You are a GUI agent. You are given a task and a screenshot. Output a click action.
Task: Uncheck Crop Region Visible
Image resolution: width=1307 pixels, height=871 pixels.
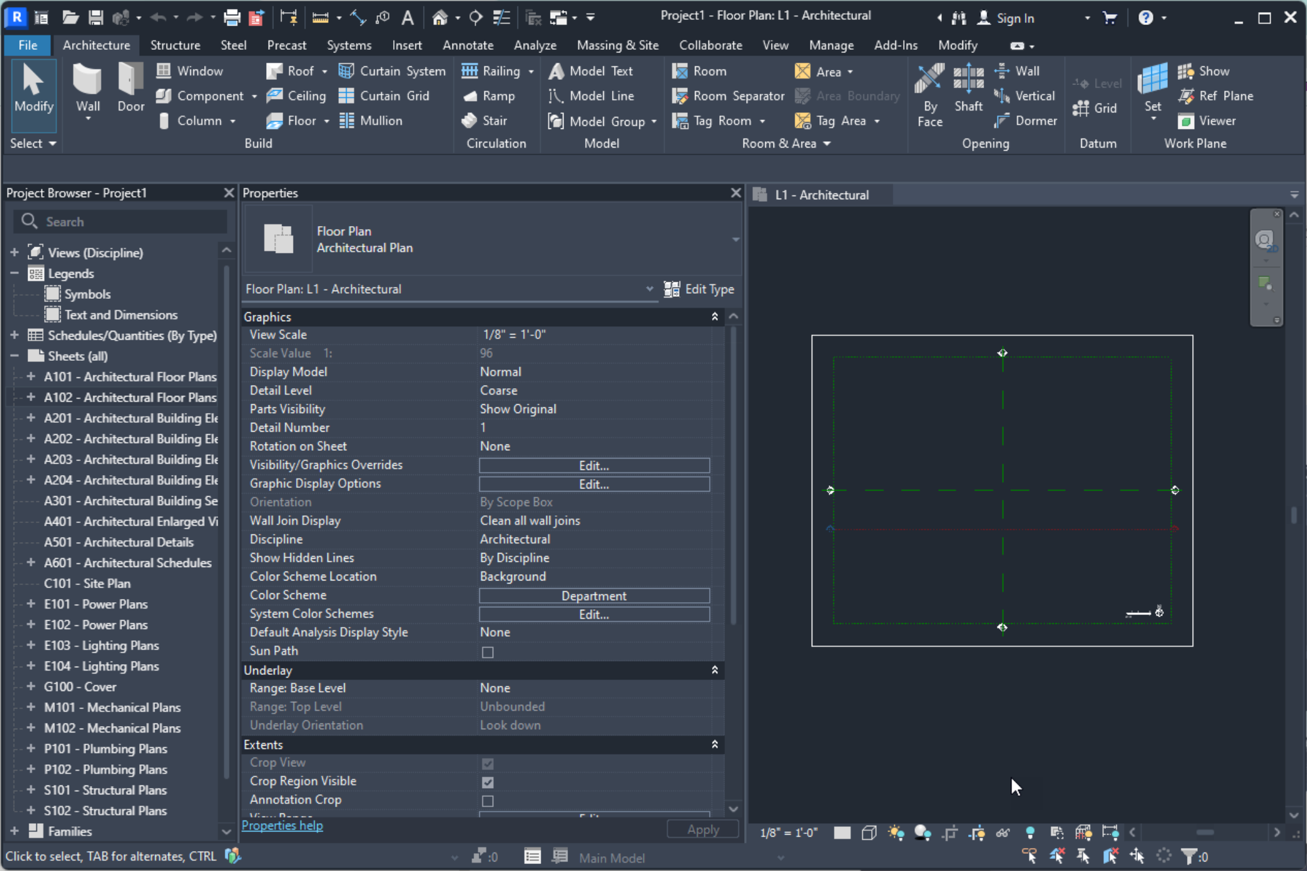(488, 782)
